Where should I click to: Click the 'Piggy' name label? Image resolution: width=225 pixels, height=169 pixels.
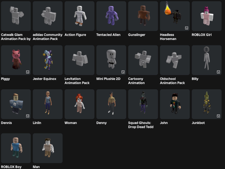5,79
